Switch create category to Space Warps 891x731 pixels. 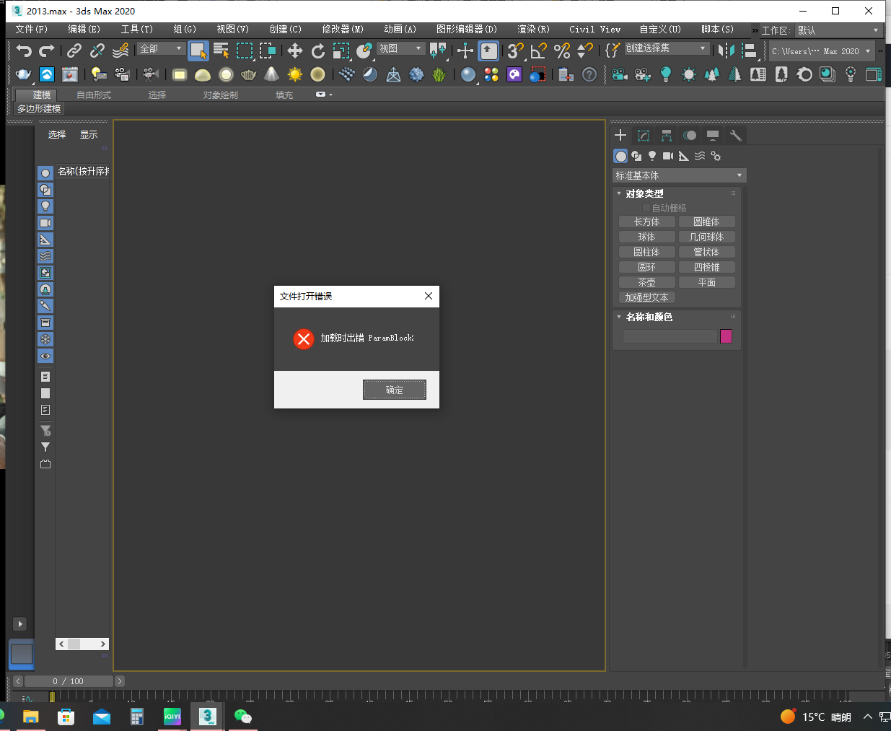coord(700,156)
